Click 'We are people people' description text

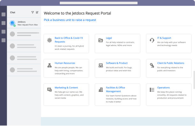click(x=69, y=70)
